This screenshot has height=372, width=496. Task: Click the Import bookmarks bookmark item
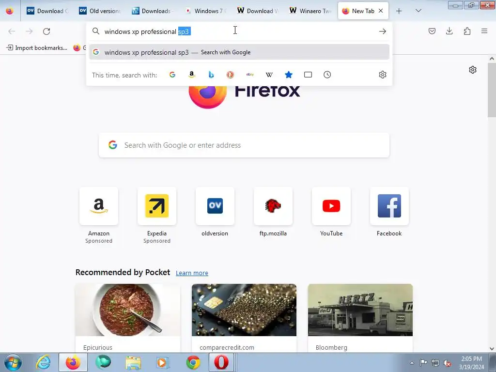pyautogui.click(x=37, y=48)
